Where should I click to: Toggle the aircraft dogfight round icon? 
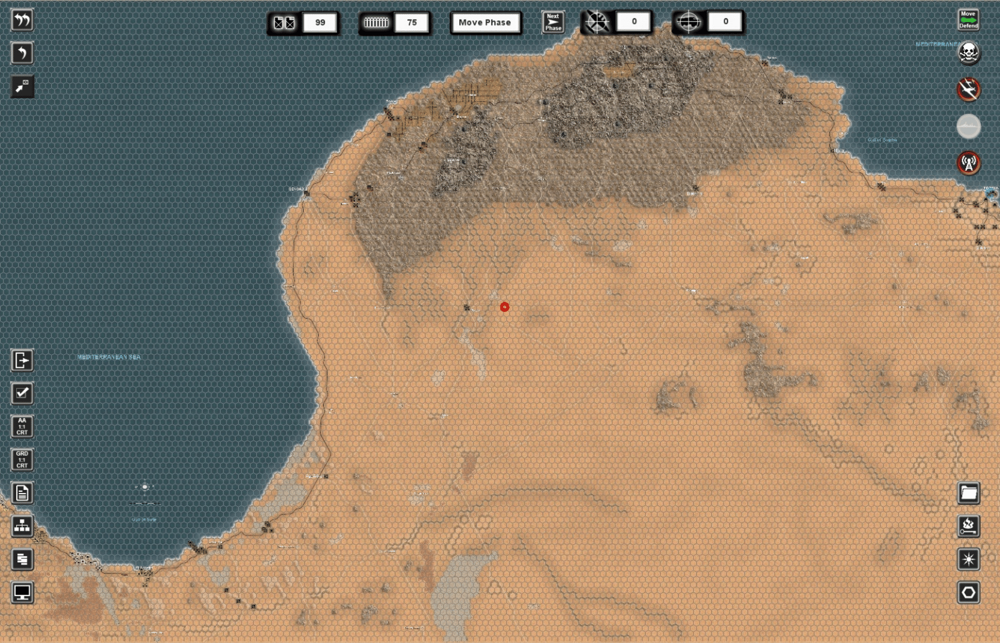tap(969, 89)
